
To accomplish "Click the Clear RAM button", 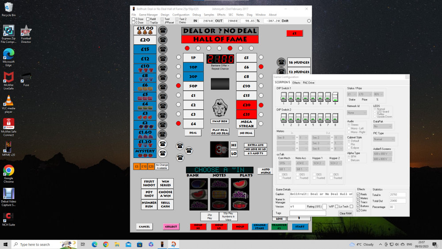I will click(x=346, y=214).
